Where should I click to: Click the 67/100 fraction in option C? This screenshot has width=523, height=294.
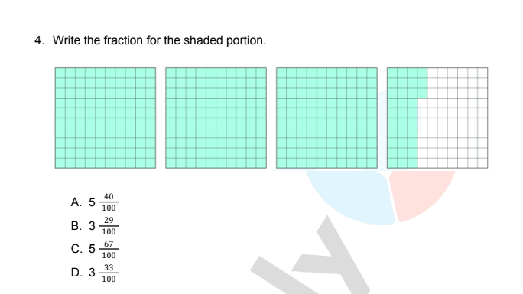click(109, 249)
